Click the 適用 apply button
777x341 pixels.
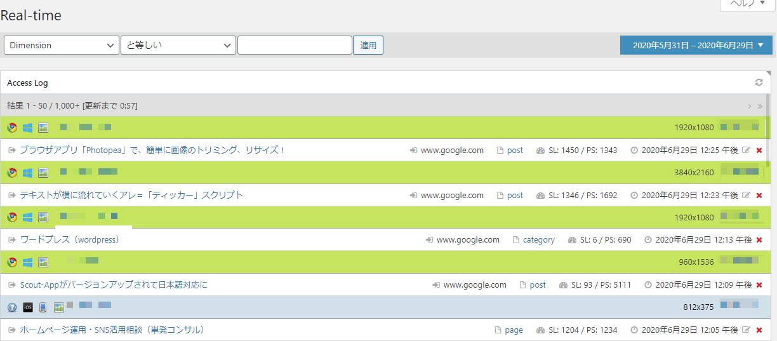pos(368,45)
